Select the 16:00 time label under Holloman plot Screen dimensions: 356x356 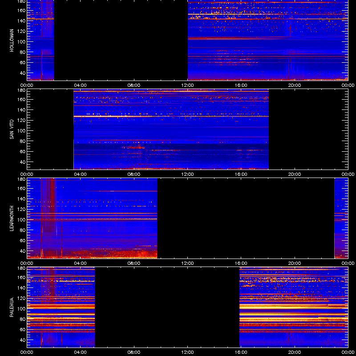point(241,85)
